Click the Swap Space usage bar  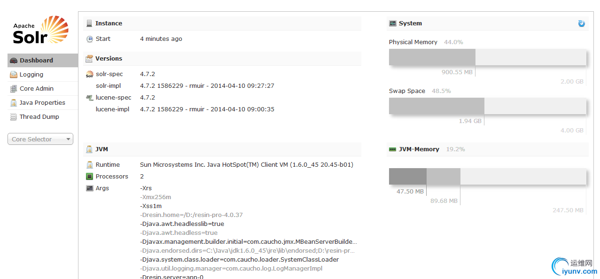click(488, 106)
